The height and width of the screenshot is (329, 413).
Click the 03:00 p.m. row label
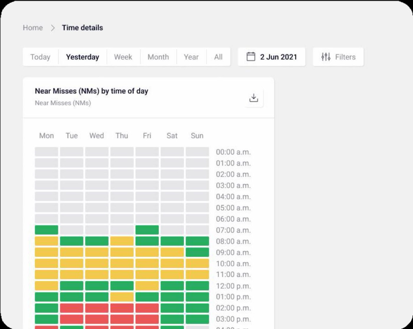click(233, 319)
